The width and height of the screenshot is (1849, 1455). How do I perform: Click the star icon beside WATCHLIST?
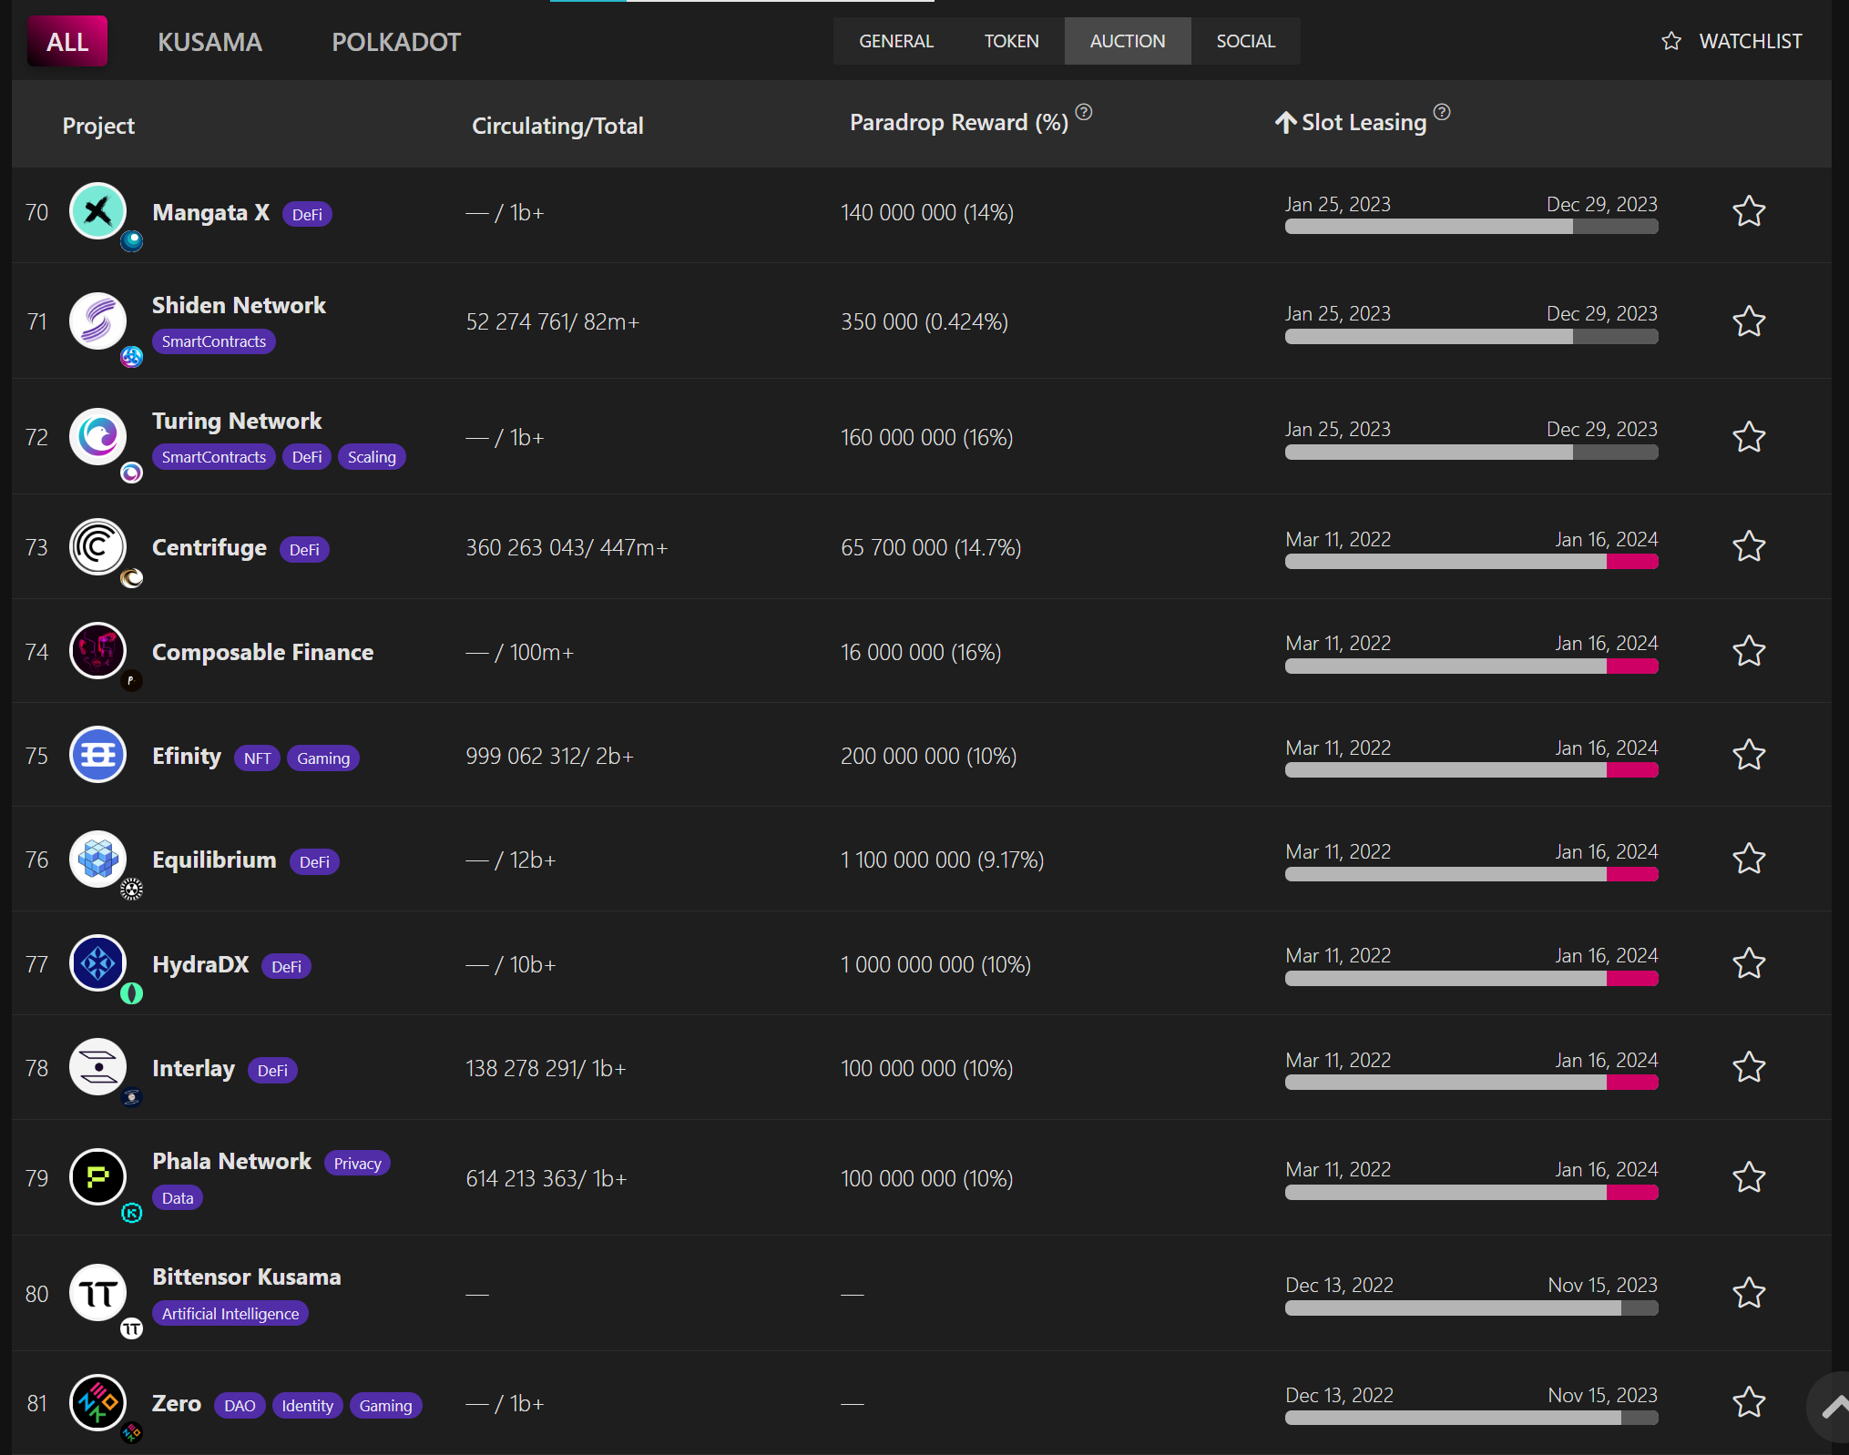1671,41
